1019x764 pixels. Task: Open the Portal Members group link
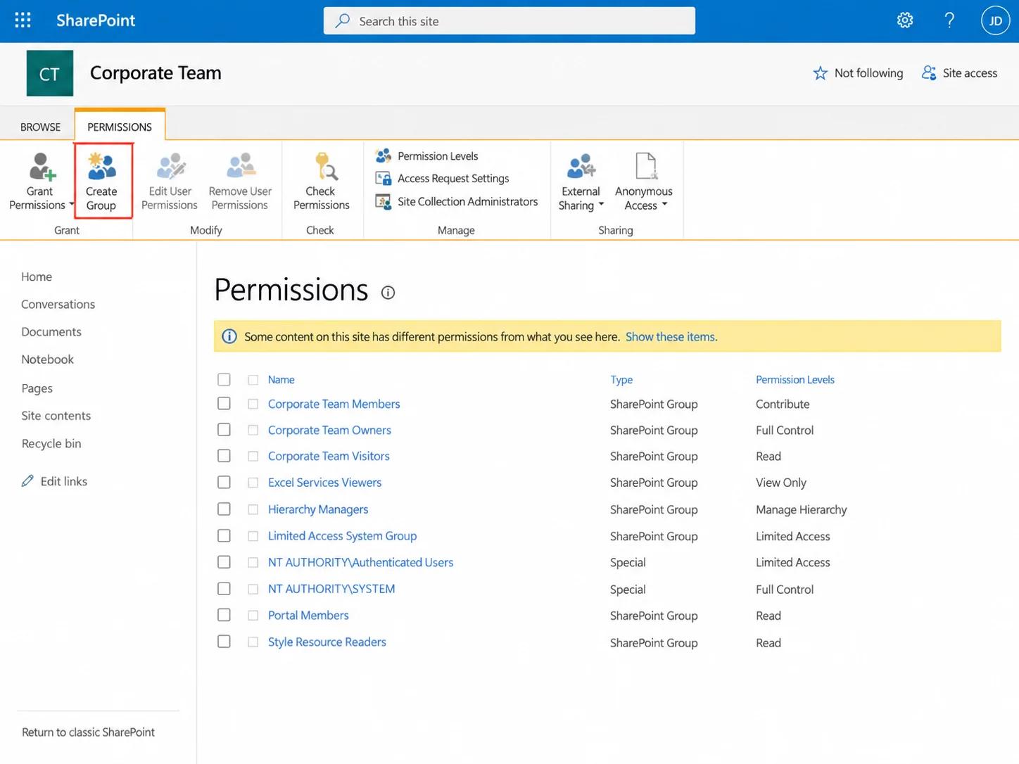coord(308,616)
